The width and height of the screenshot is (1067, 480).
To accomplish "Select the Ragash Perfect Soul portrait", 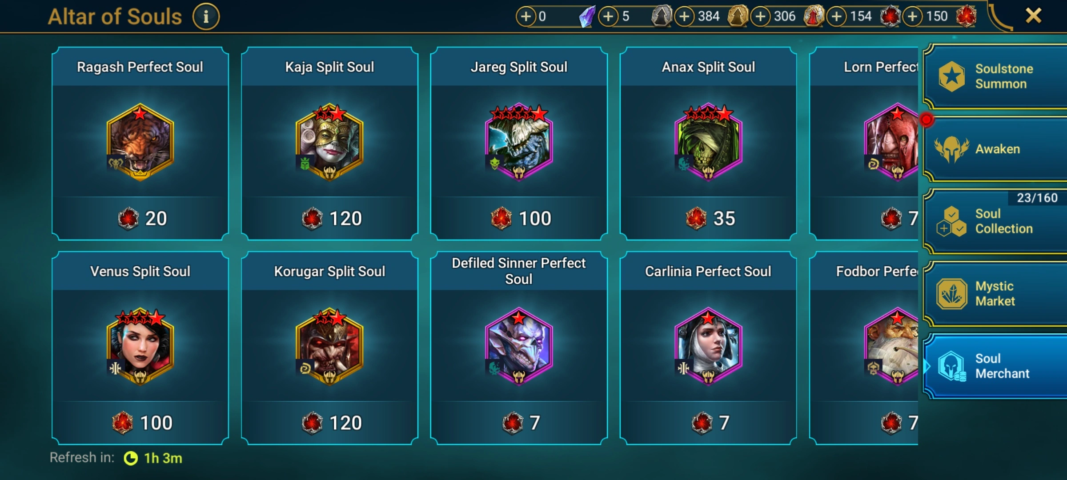I will tap(140, 142).
